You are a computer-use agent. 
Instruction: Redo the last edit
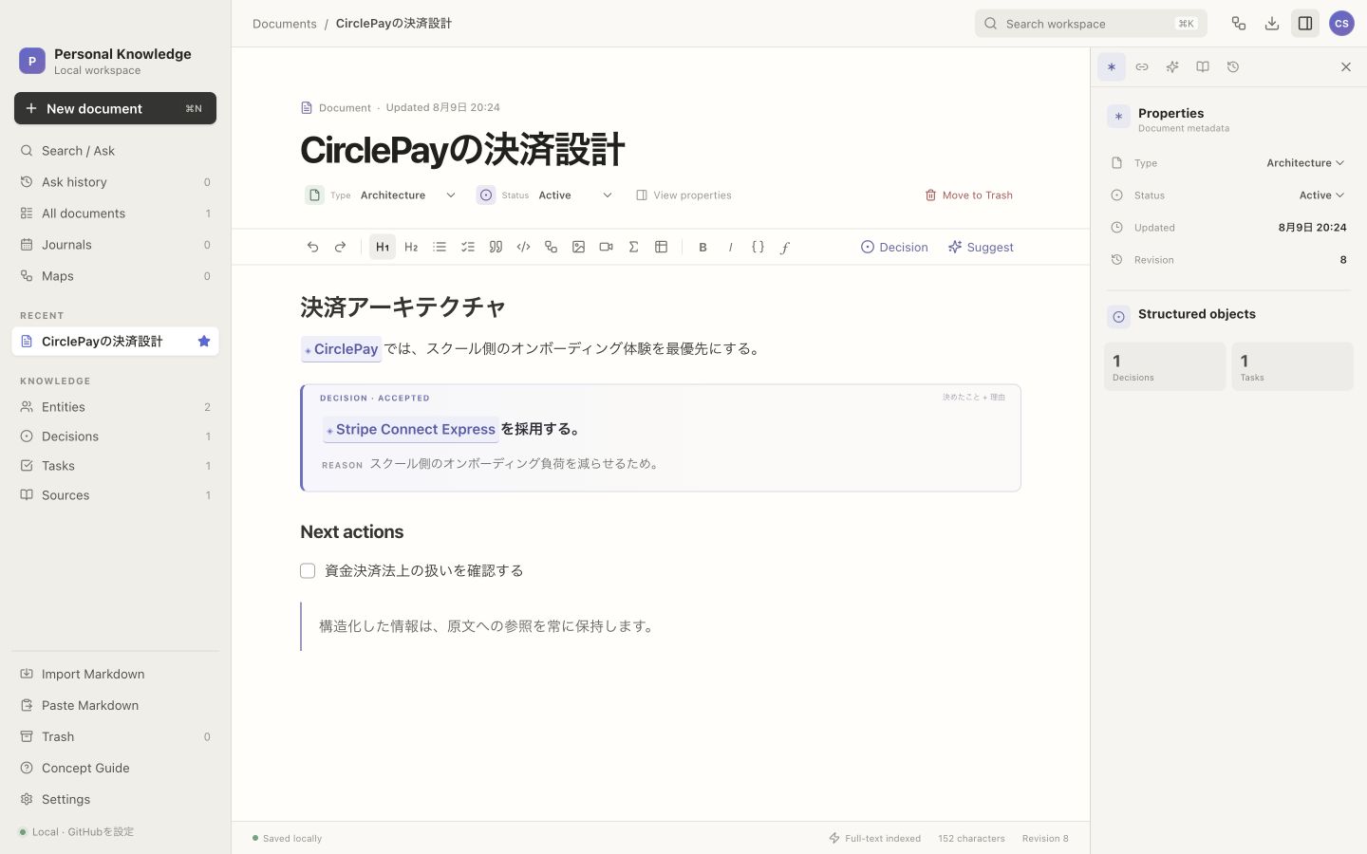point(340,247)
